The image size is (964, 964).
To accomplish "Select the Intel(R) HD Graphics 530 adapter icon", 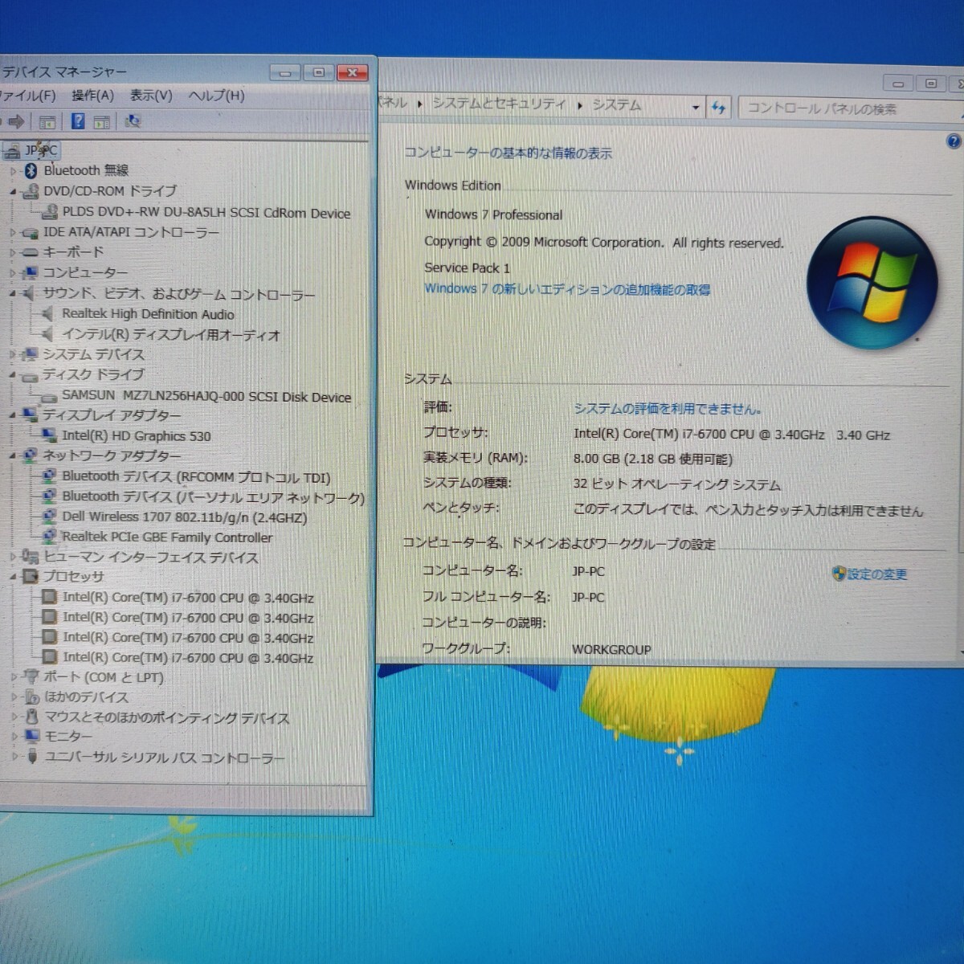I will 49,436.
